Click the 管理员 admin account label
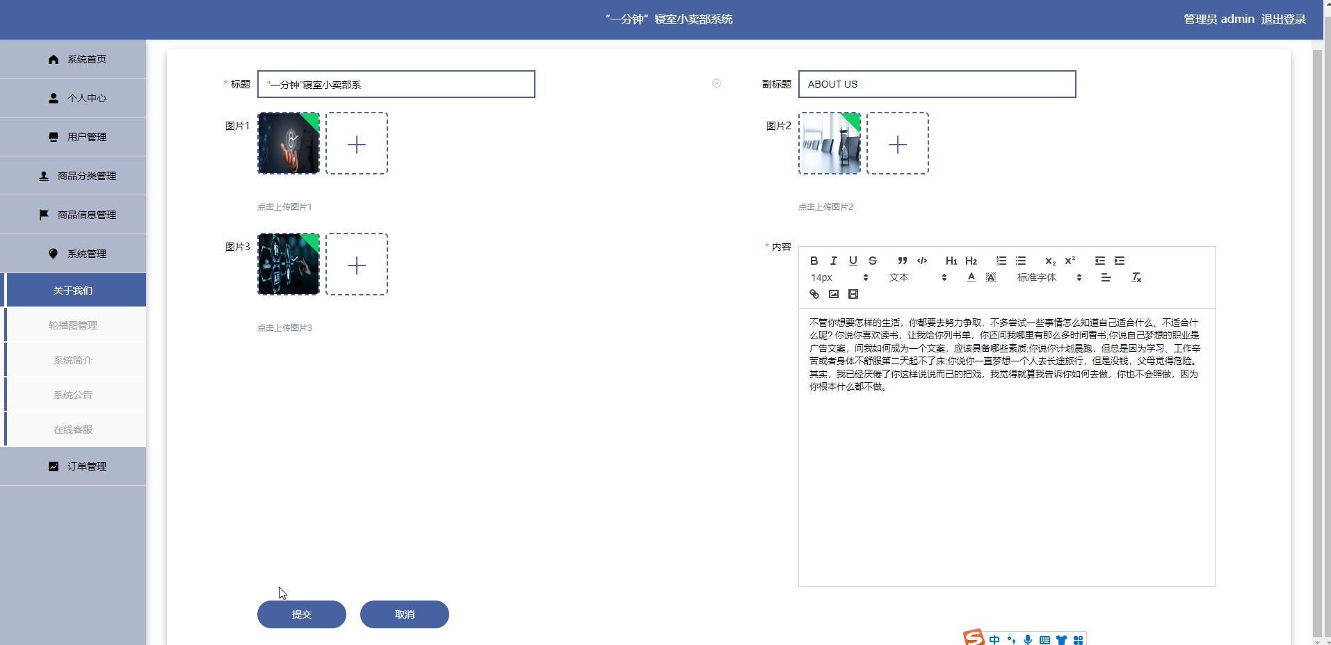 [x=1219, y=19]
